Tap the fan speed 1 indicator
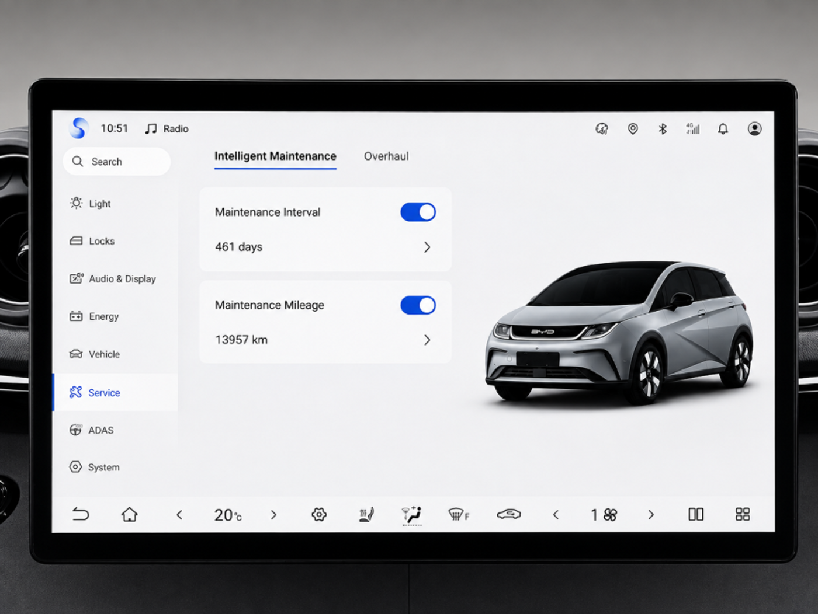Viewport: 818px width, 614px height. (x=604, y=515)
